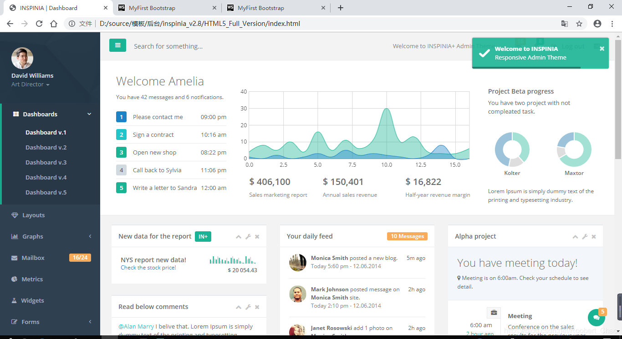Toggle sidebar with green hamburger button

tap(117, 45)
